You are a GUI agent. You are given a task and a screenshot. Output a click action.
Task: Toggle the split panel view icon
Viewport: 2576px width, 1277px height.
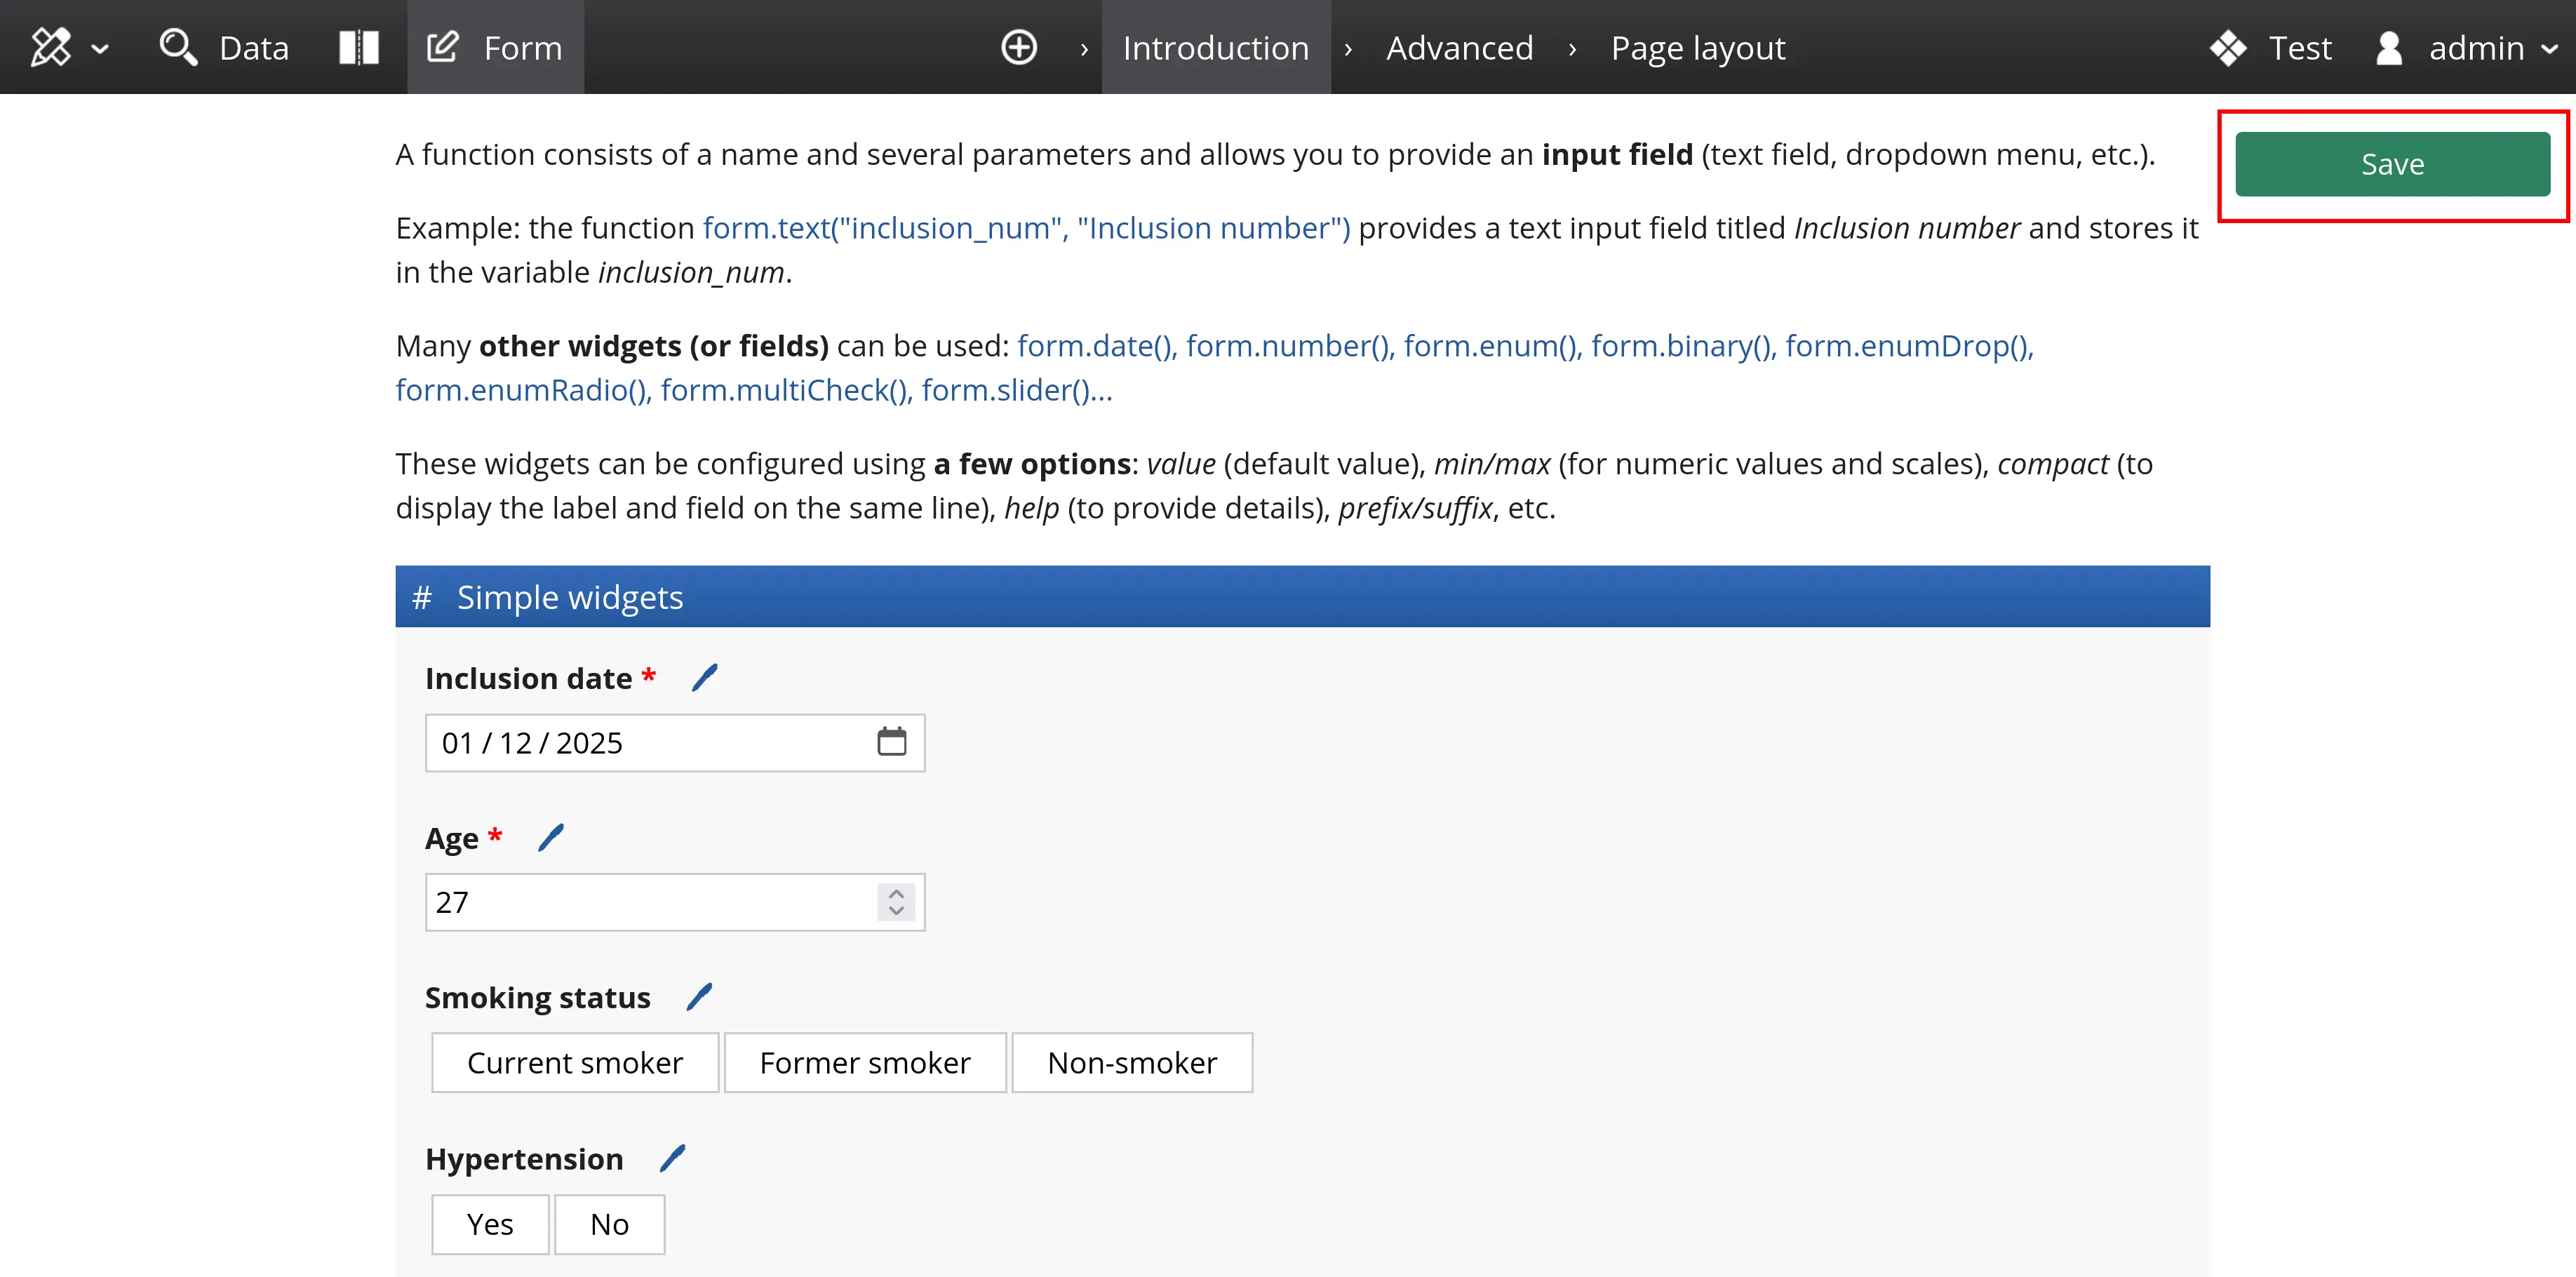(358, 47)
